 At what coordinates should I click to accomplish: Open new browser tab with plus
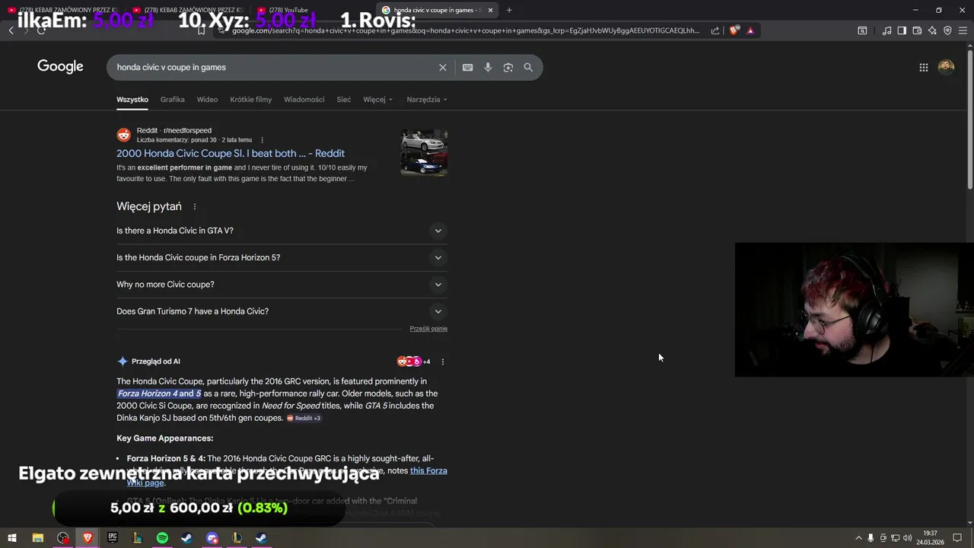(509, 10)
